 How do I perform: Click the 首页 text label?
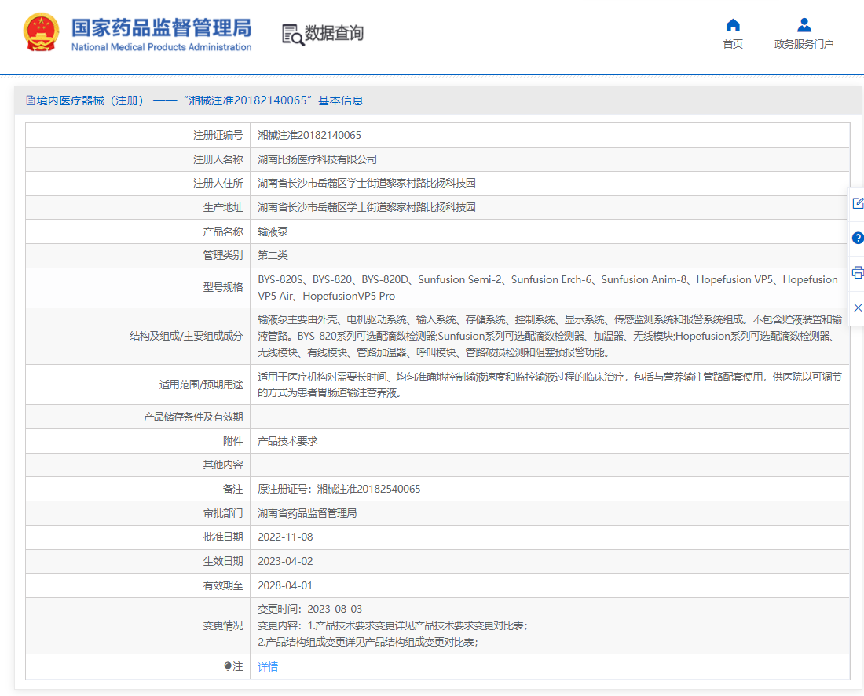[x=733, y=44]
